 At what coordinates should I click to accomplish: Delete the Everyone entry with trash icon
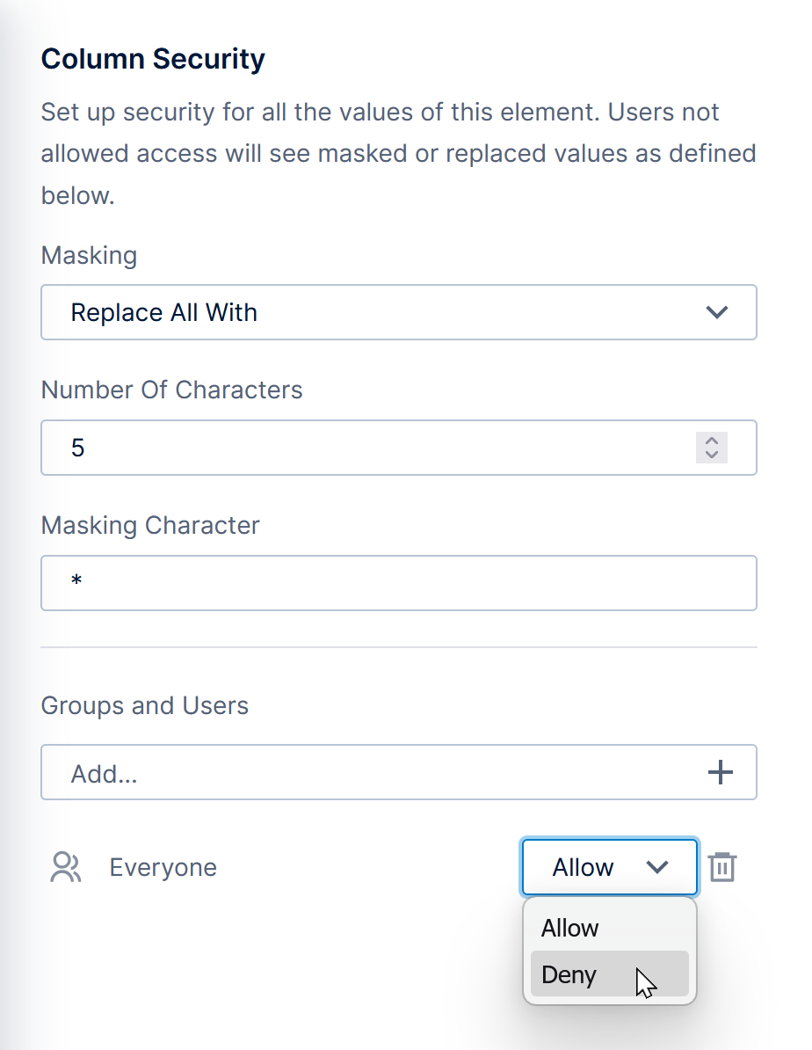pos(722,867)
